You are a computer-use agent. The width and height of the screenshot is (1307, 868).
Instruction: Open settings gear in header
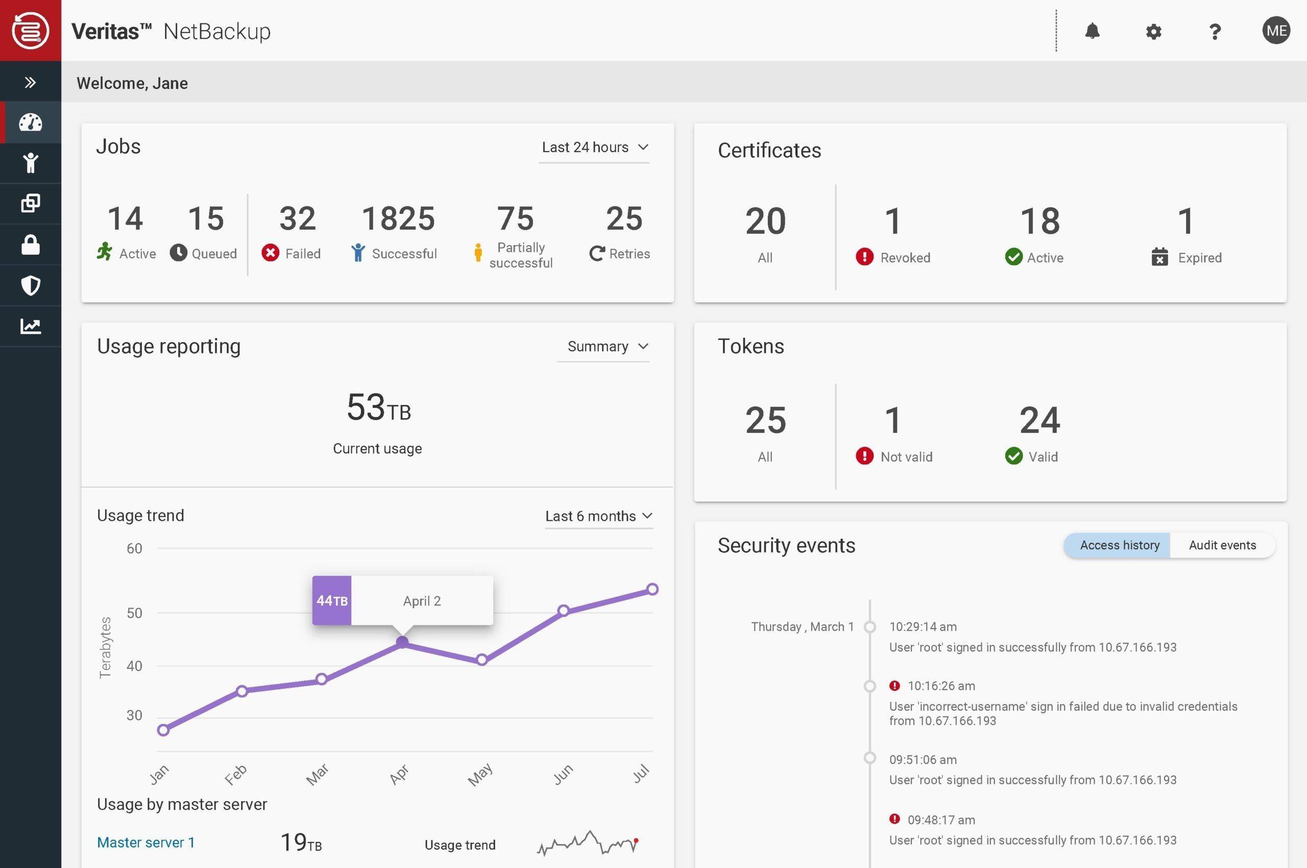(1154, 32)
